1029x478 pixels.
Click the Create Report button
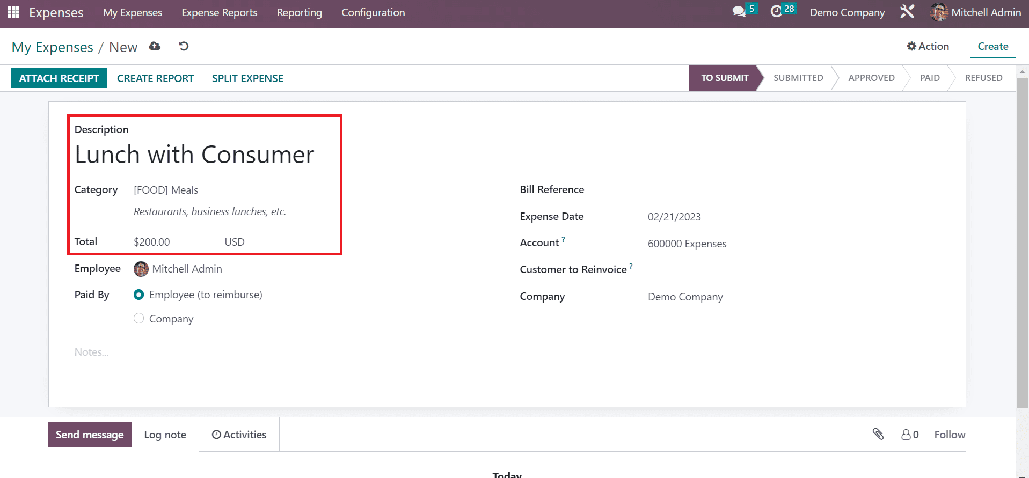click(155, 78)
